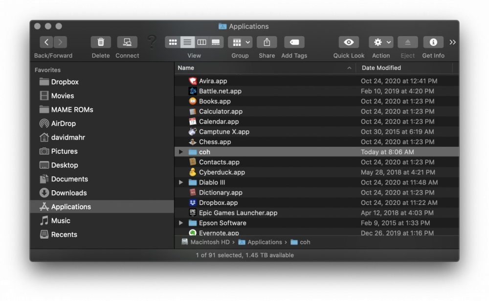Image resolution: width=489 pixels, height=301 pixels.
Task: Switch to column view mode
Action: coord(201,42)
